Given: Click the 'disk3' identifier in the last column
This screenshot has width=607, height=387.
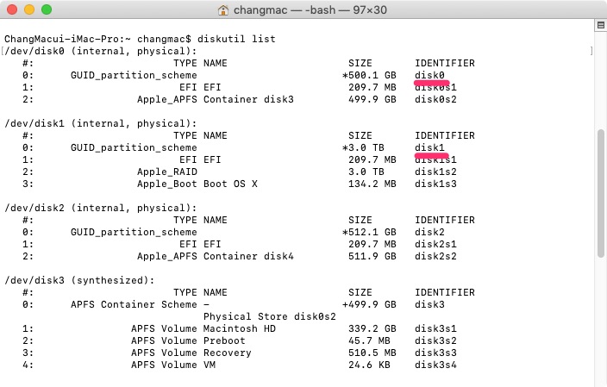Looking at the screenshot, I should point(429,304).
